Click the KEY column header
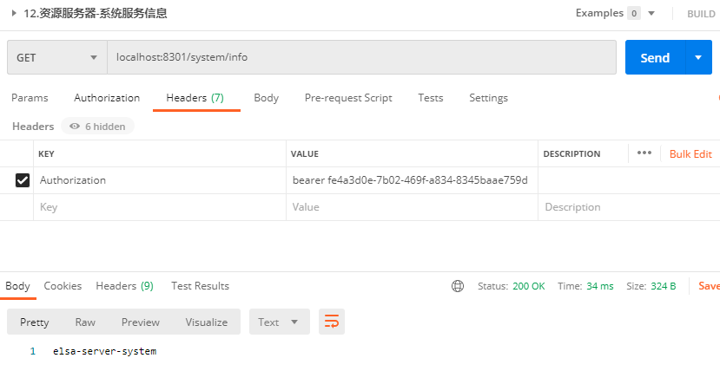Viewport: 720px width, 371px height. pos(46,154)
